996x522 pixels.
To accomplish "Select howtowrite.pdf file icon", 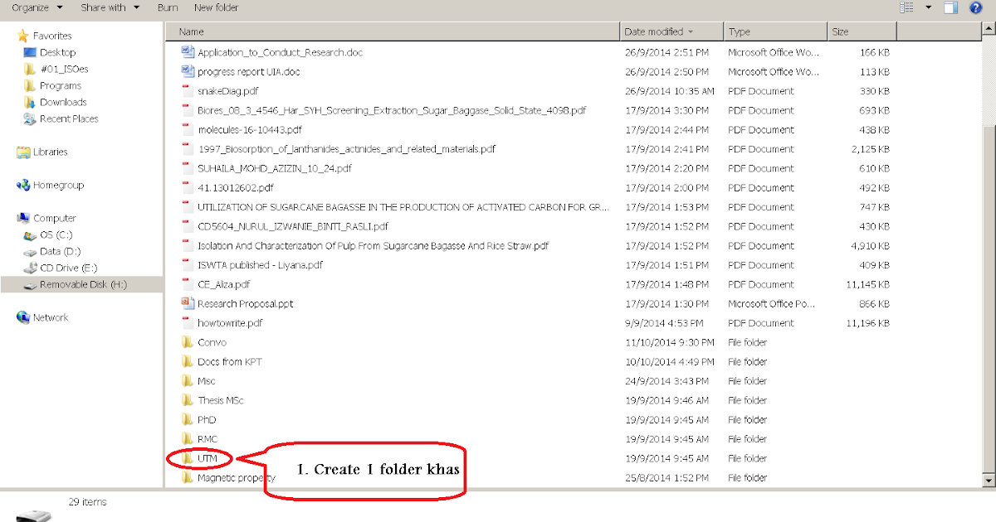I will [187, 323].
